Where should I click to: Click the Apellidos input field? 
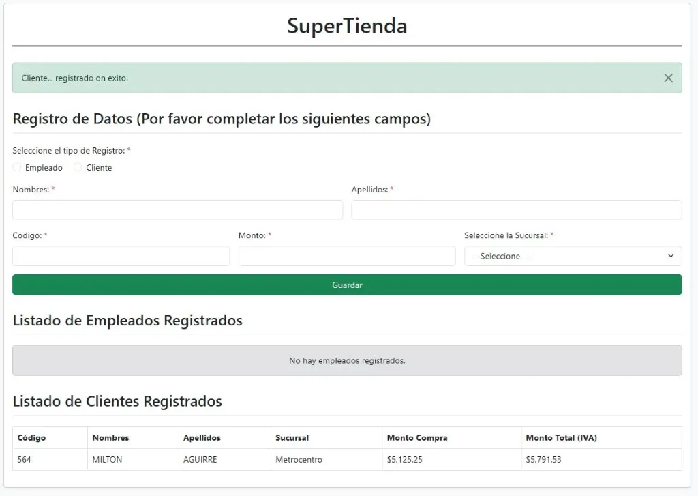(x=516, y=210)
